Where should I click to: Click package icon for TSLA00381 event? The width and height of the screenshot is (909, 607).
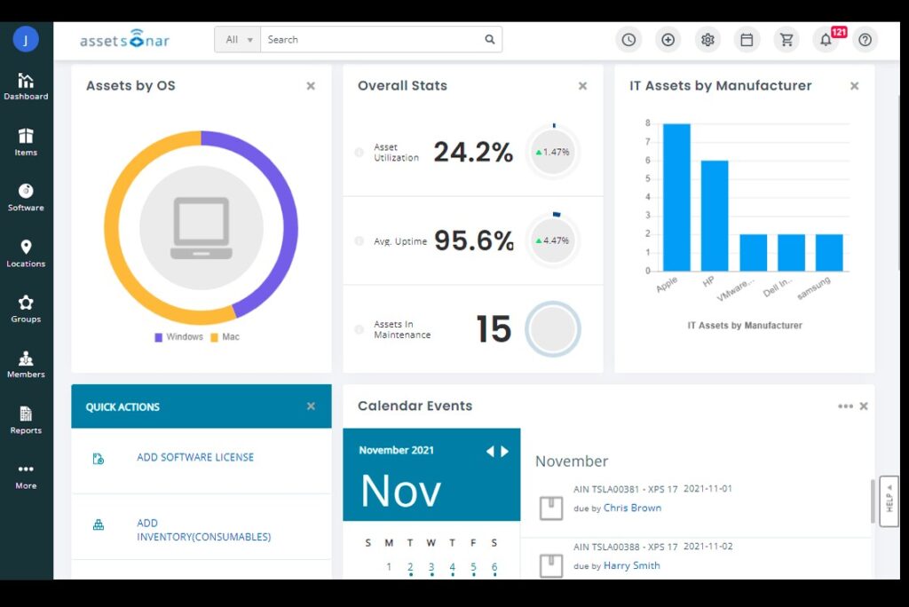point(550,508)
